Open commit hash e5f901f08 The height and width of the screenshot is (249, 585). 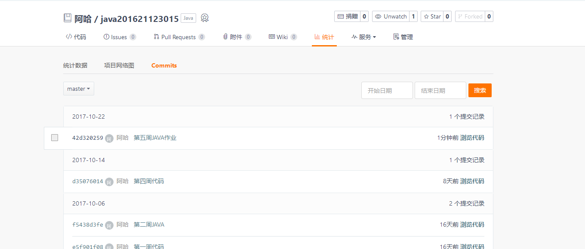pyautogui.click(x=88, y=246)
